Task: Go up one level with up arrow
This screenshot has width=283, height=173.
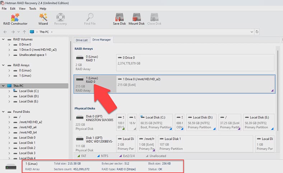Action: pyautogui.click(x=24, y=32)
